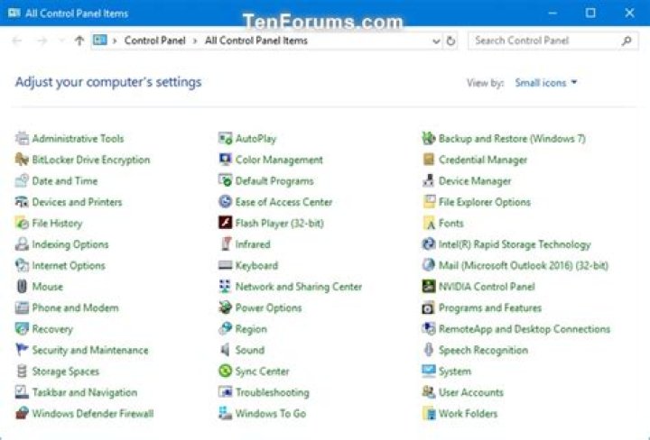Click the Intel Rapid Storage Technology icon
This screenshot has height=440, width=650.
click(x=428, y=243)
